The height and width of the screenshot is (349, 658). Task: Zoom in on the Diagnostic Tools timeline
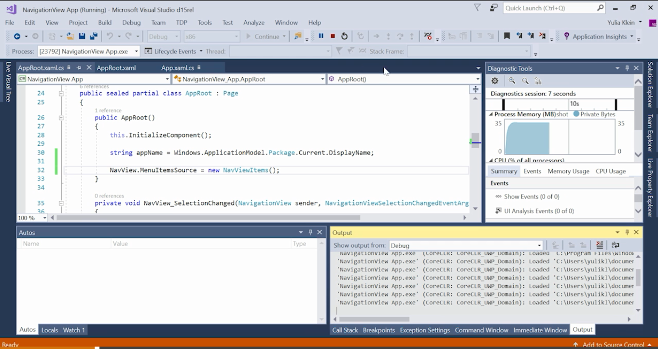point(512,81)
